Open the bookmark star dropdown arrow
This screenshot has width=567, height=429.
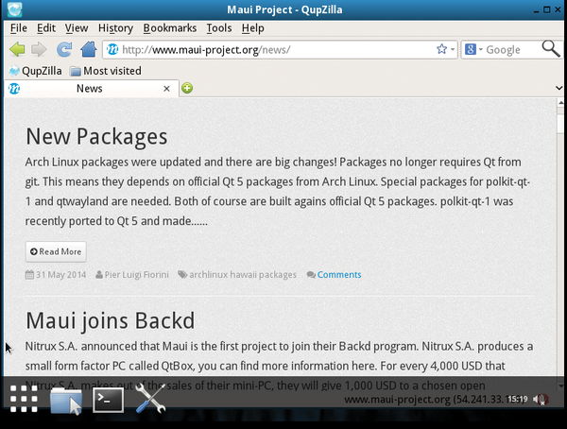[452, 49]
